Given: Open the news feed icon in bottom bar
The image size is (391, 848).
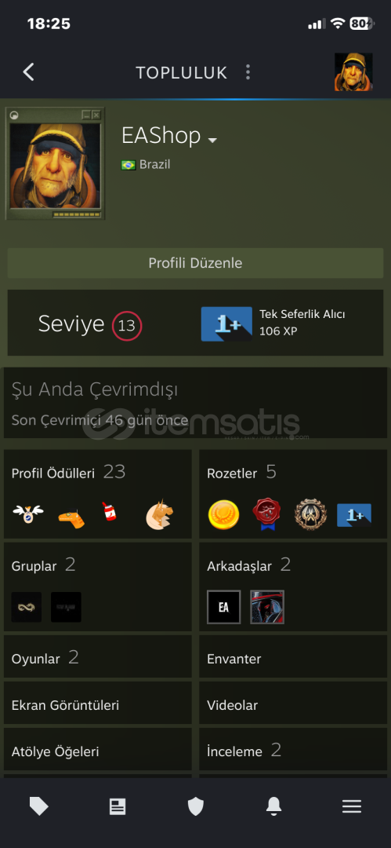Looking at the screenshot, I should (118, 807).
